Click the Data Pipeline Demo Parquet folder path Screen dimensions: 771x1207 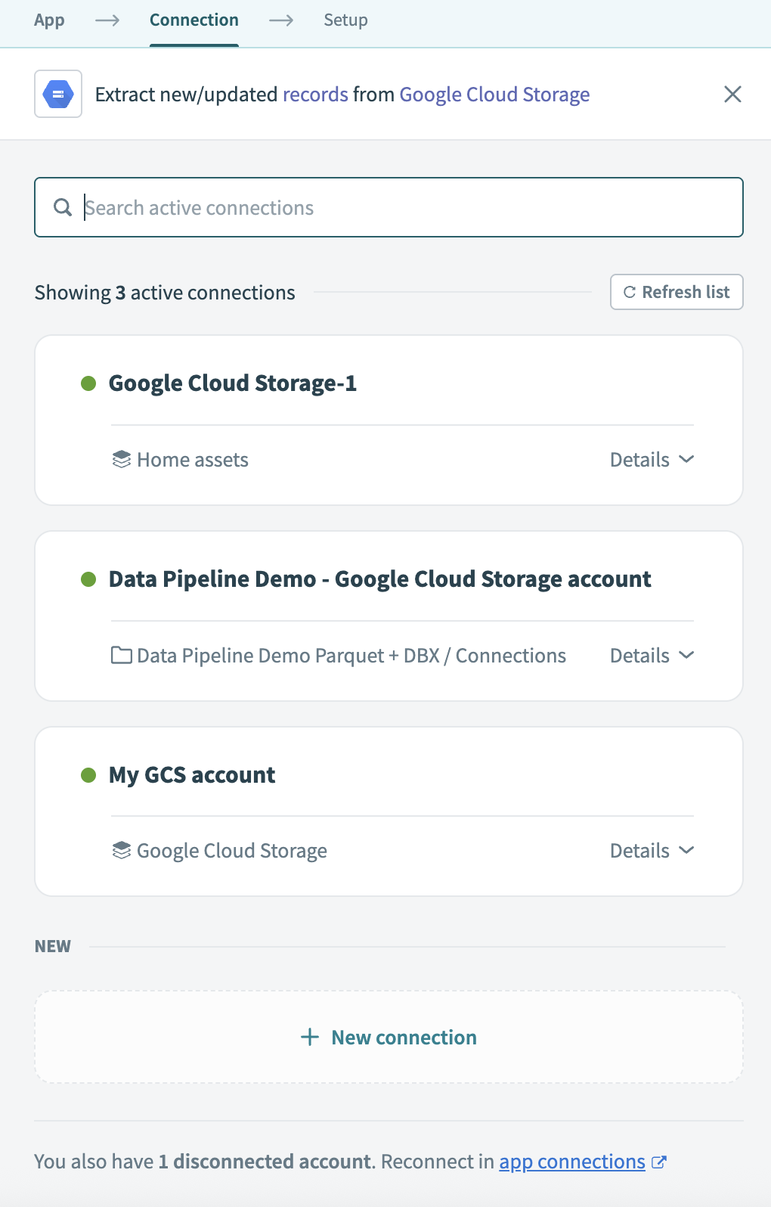351,656
